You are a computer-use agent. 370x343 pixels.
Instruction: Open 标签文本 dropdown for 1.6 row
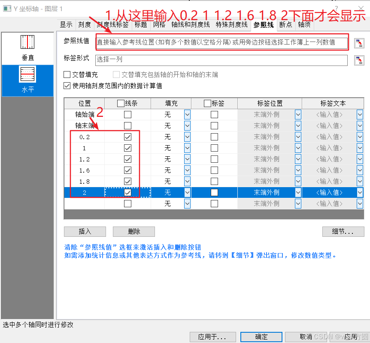360,170
